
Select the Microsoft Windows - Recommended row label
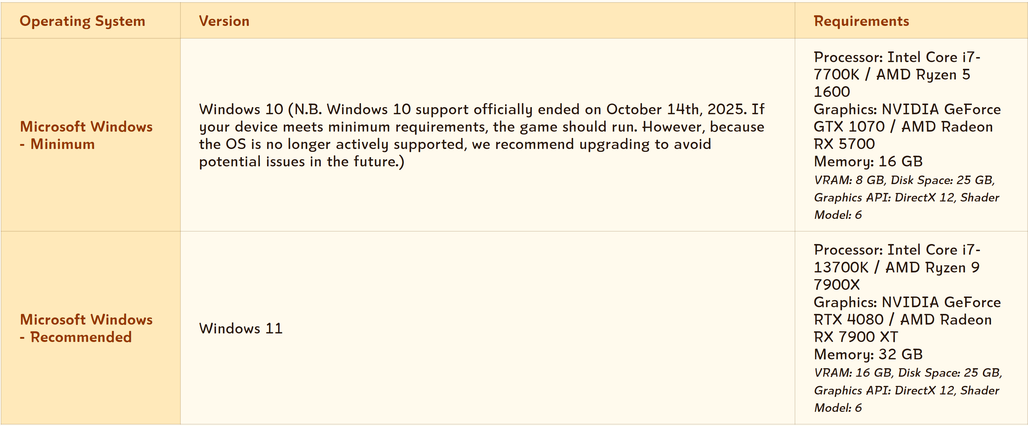coord(86,328)
